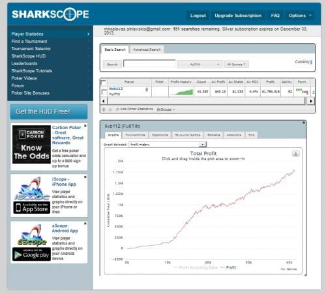Viewport: 326px width, 294px height.
Task: Click the pin icon next to player livb112
Action: pyautogui.click(x=147, y=89)
